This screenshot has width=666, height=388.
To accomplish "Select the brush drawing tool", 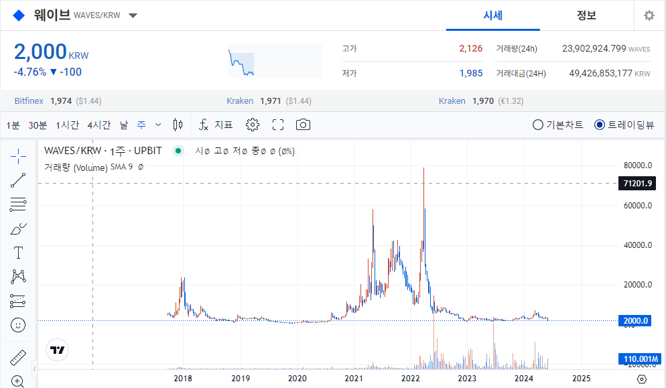I will pyautogui.click(x=18, y=229).
